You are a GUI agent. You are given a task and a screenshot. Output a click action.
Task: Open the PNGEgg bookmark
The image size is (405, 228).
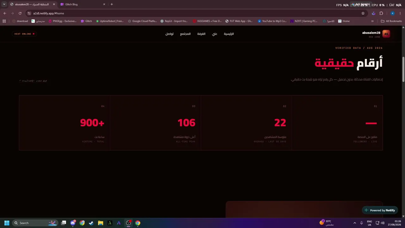pos(62,21)
